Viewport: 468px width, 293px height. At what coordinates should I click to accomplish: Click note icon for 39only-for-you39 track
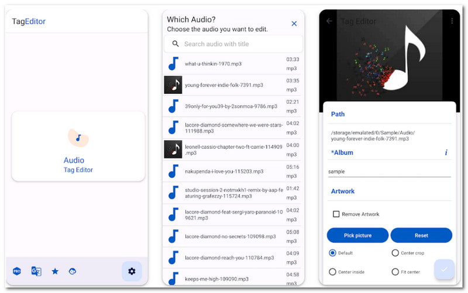pyautogui.click(x=173, y=106)
